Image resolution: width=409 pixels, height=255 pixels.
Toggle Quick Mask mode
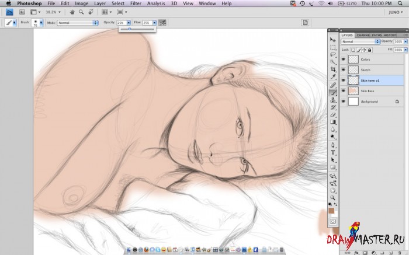(x=333, y=221)
